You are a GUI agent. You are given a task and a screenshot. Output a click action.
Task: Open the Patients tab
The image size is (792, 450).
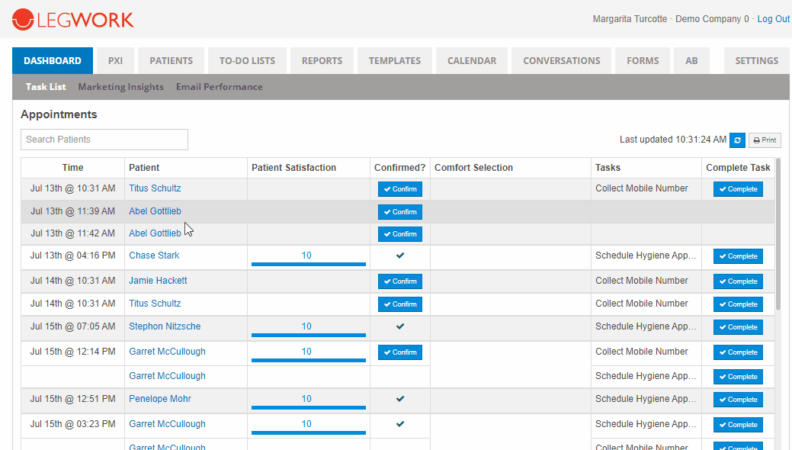click(171, 61)
